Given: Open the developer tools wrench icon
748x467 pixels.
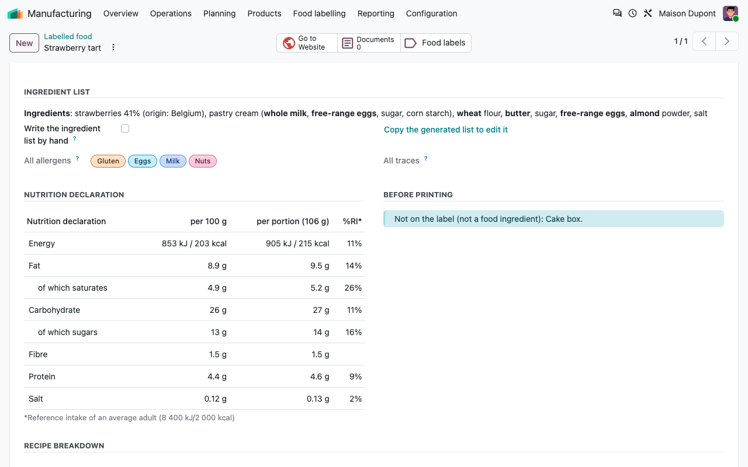Looking at the screenshot, I should point(647,13).
